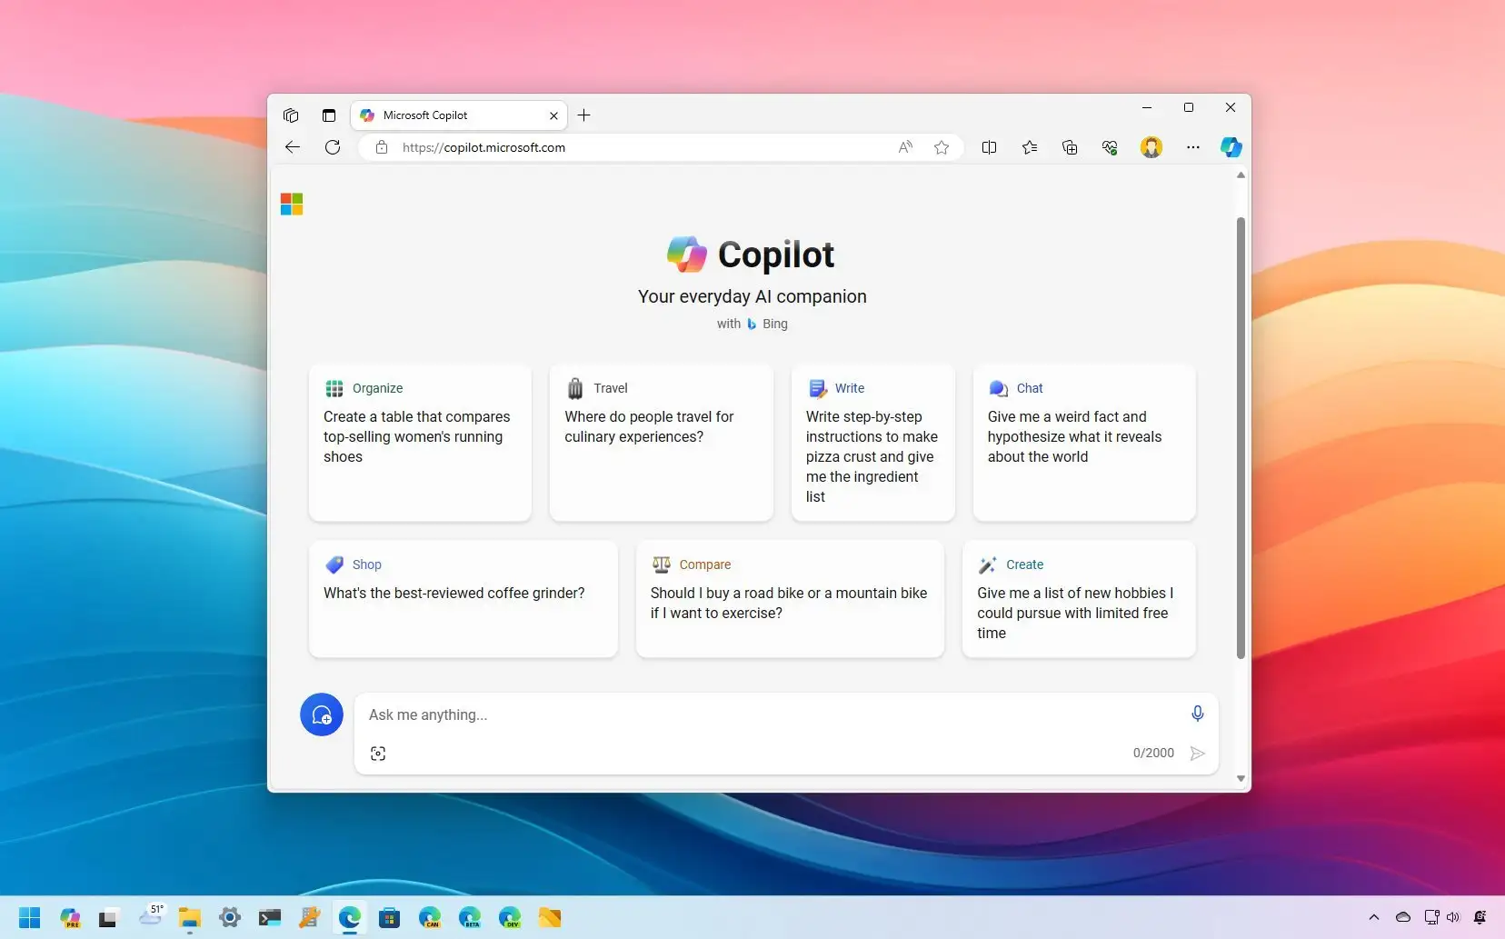Viewport: 1505px width, 939px height.
Task: Toggle the vertical tabs action menu
Action: [329, 115]
